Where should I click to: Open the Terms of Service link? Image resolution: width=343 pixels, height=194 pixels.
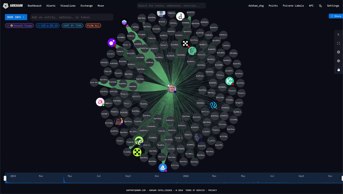[x=195, y=190]
